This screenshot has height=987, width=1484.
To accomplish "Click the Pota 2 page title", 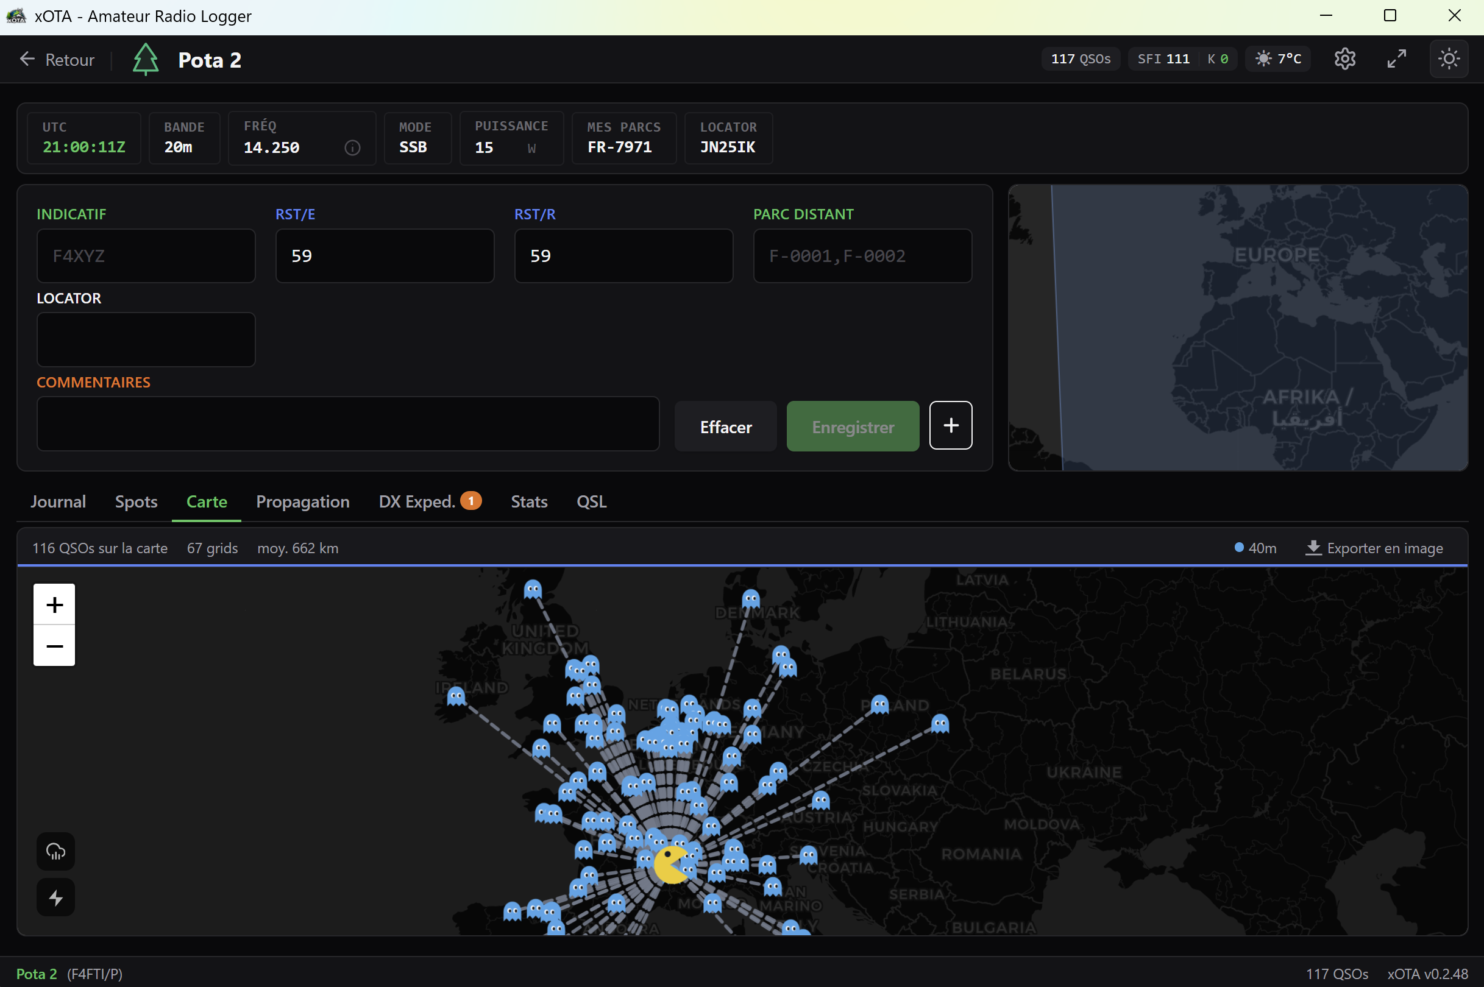I will click(210, 60).
